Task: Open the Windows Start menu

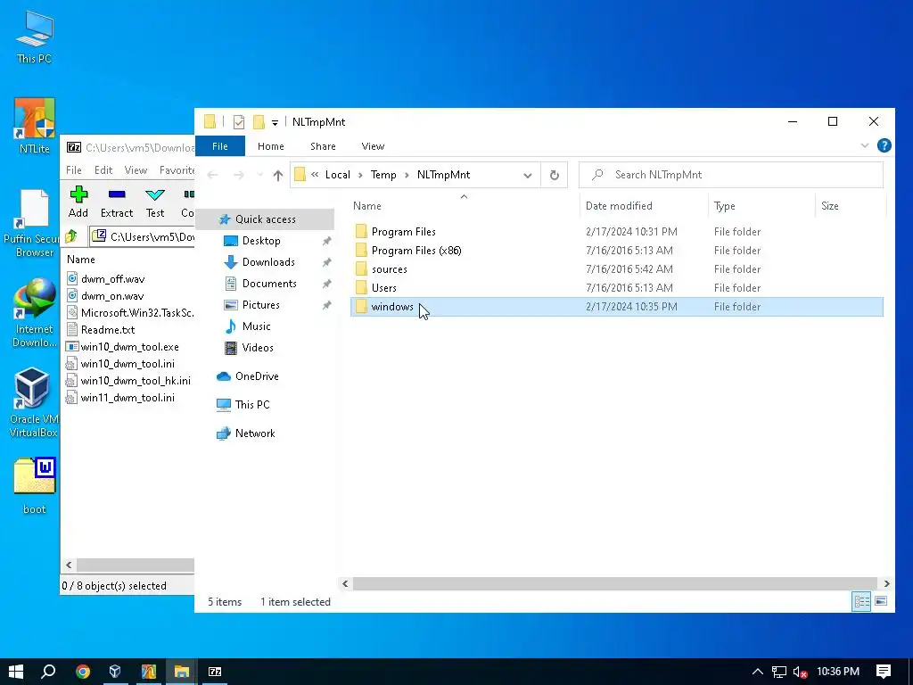Action: point(16,672)
